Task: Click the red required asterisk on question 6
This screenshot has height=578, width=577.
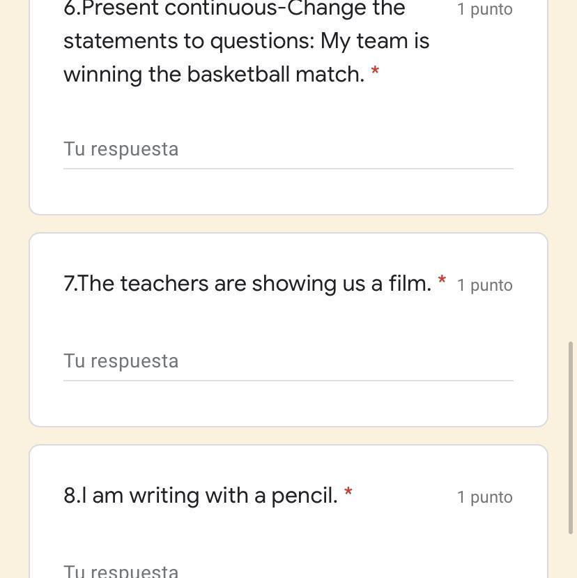Action: click(x=375, y=71)
